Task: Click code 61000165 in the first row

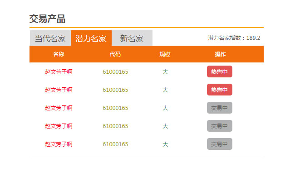Action: [x=115, y=71]
